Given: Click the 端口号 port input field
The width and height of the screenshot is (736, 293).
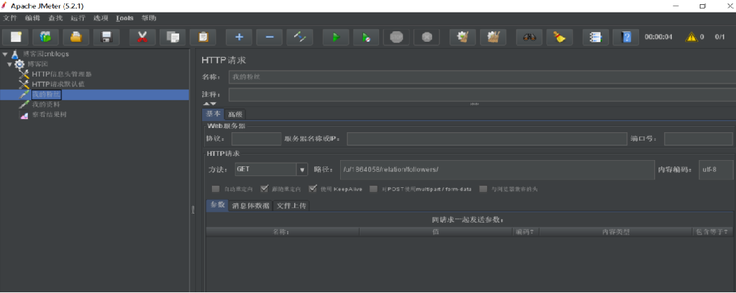Looking at the screenshot, I should 698,138.
